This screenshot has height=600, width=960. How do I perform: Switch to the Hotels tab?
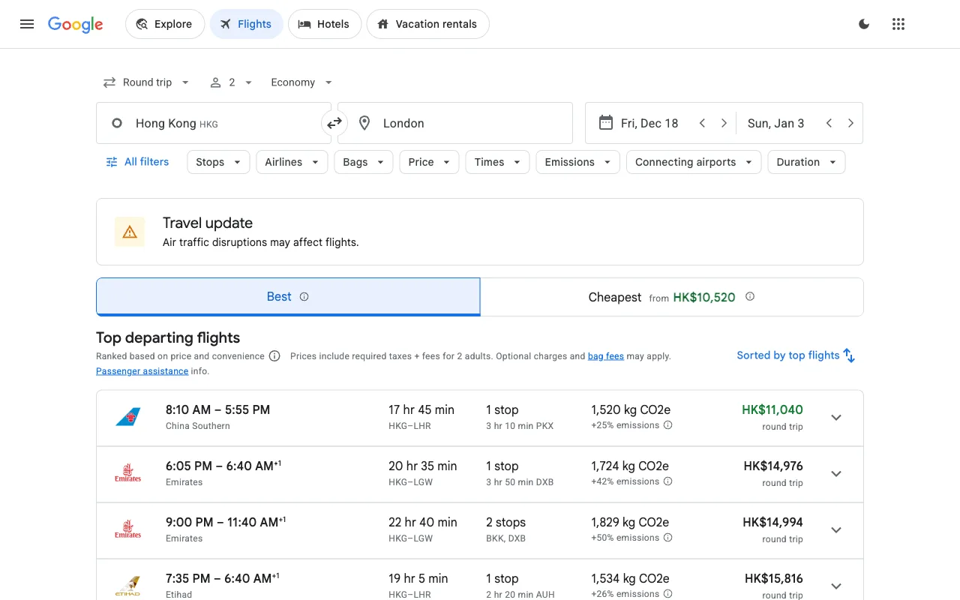(x=325, y=24)
